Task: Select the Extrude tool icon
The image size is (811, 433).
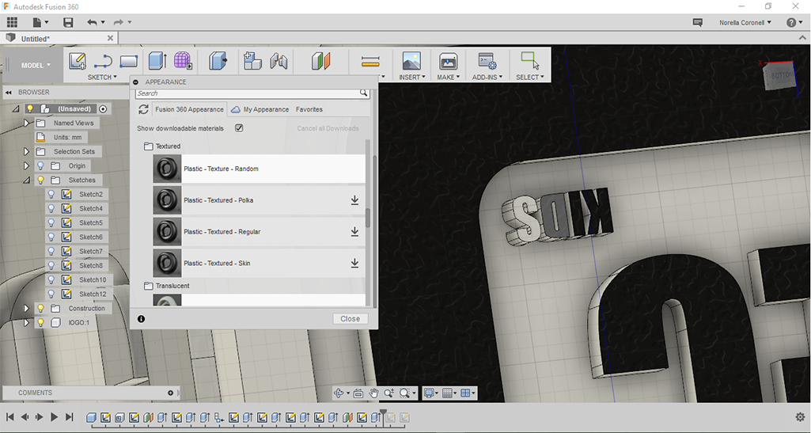Action: [x=157, y=61]
